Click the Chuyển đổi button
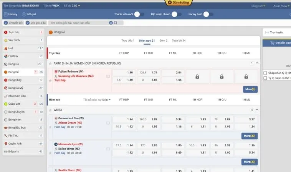Viewport: 291px width, 172px height. click(13, 23)
